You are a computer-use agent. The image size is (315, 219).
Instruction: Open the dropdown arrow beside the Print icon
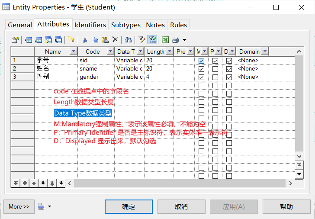click(x=185, y=40)
